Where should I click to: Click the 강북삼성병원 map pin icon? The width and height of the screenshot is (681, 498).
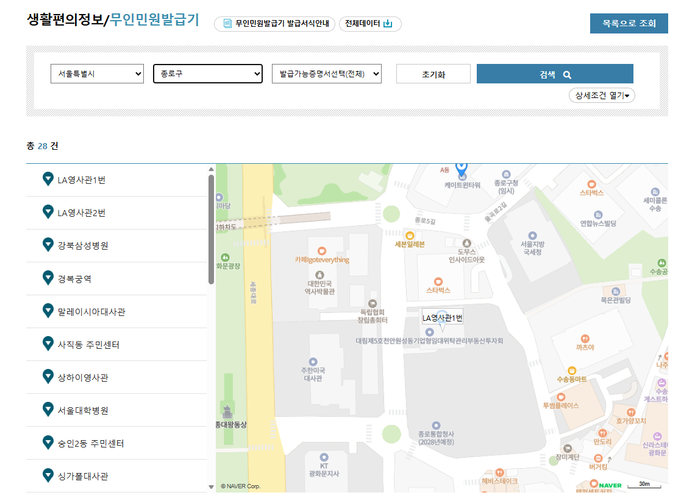click(x=48, y=245)
